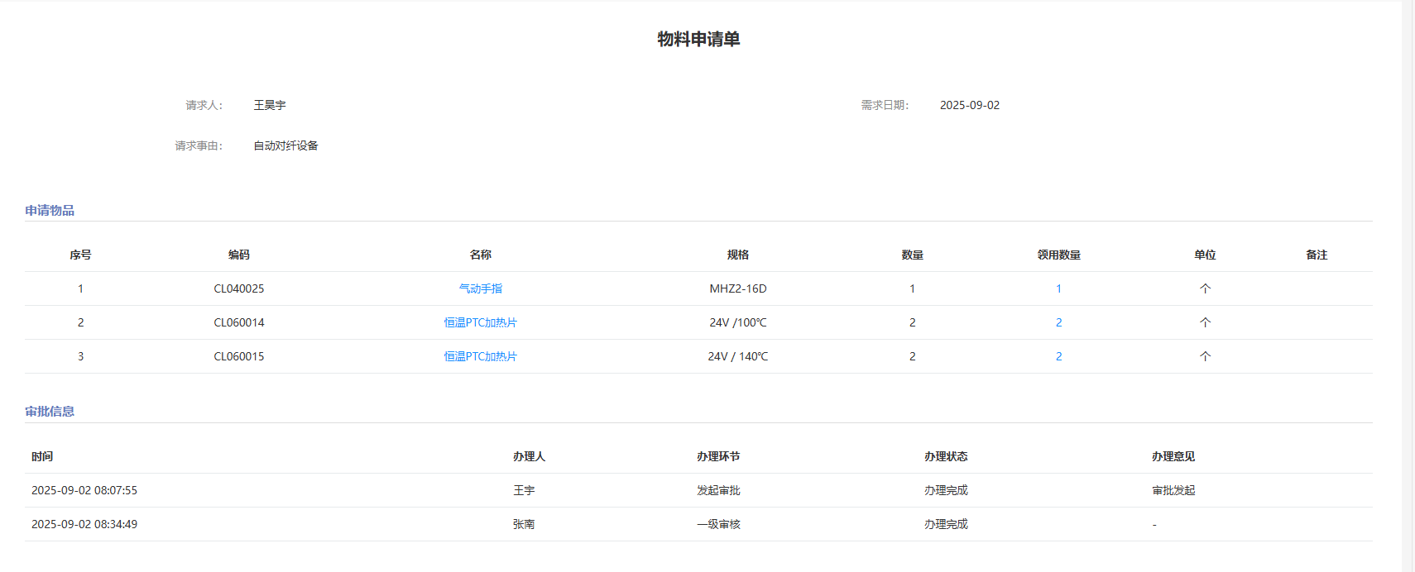Open the 气动手指 item link
The height and width of the screenshot is (572, 1415).
[x=480, y=288]
